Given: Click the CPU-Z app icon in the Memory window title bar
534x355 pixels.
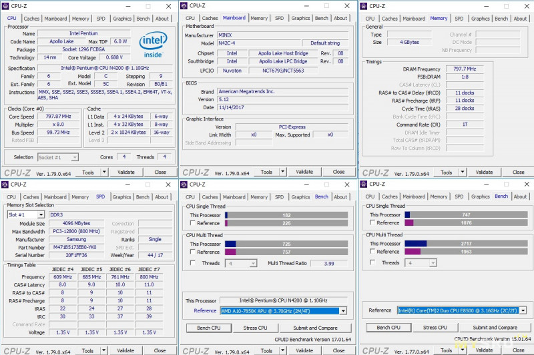Looking at the screenshot, I should point(364,6).
